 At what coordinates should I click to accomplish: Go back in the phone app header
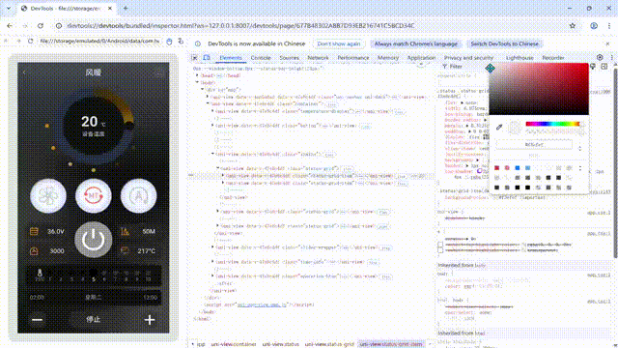pyautogui.click(x=24, y=72)
